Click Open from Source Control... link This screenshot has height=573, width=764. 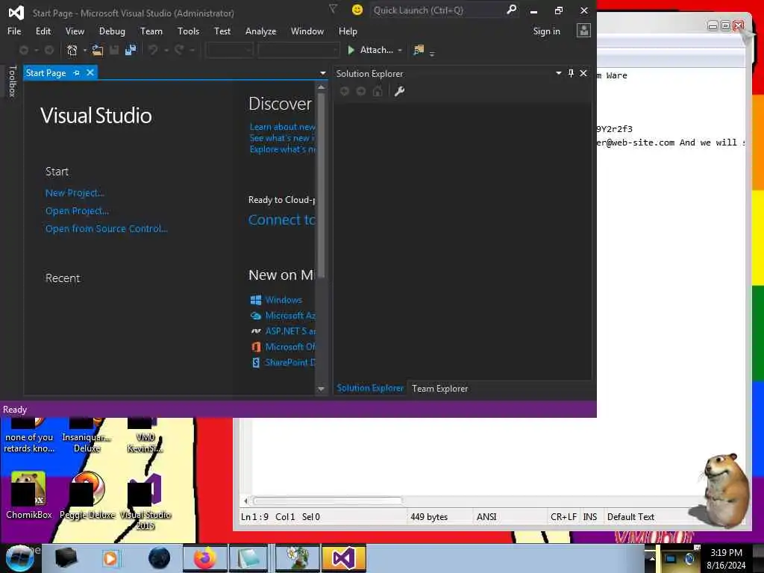(x=106, y=228)
